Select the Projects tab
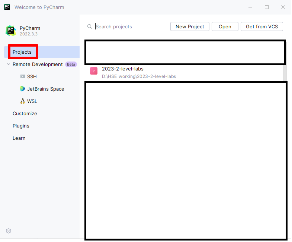The width and height of the screenshot is (292, 242). click(42, 52)
